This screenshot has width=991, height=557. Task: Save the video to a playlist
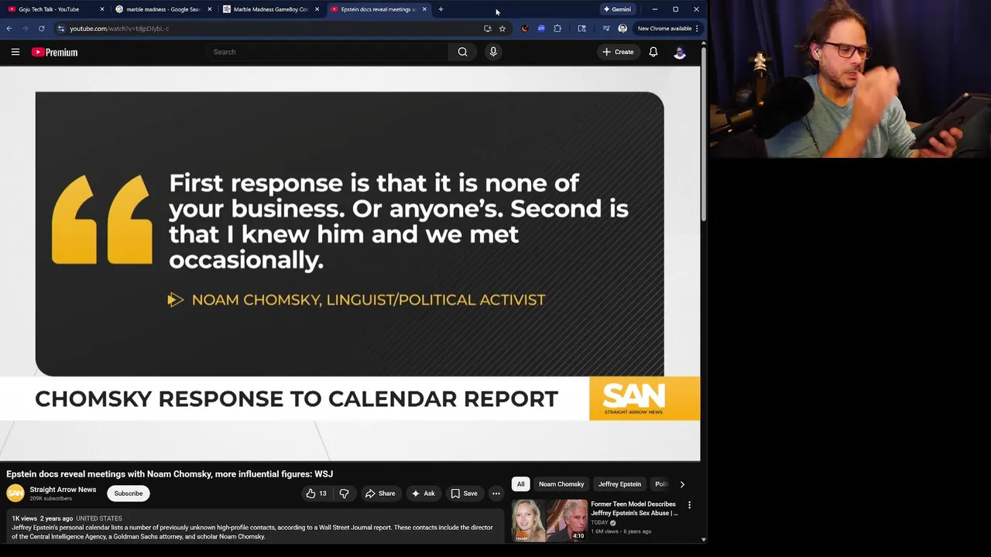tap(464, 494)
